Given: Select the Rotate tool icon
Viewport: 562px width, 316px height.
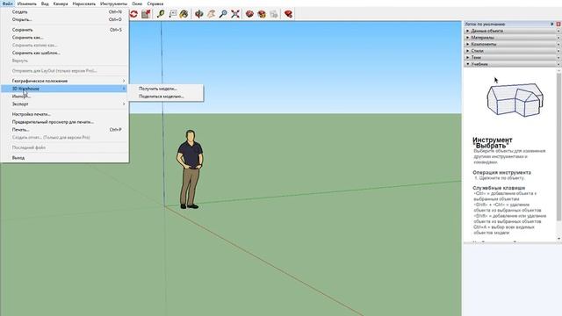Looking at the screenshot, I should 133,14.
